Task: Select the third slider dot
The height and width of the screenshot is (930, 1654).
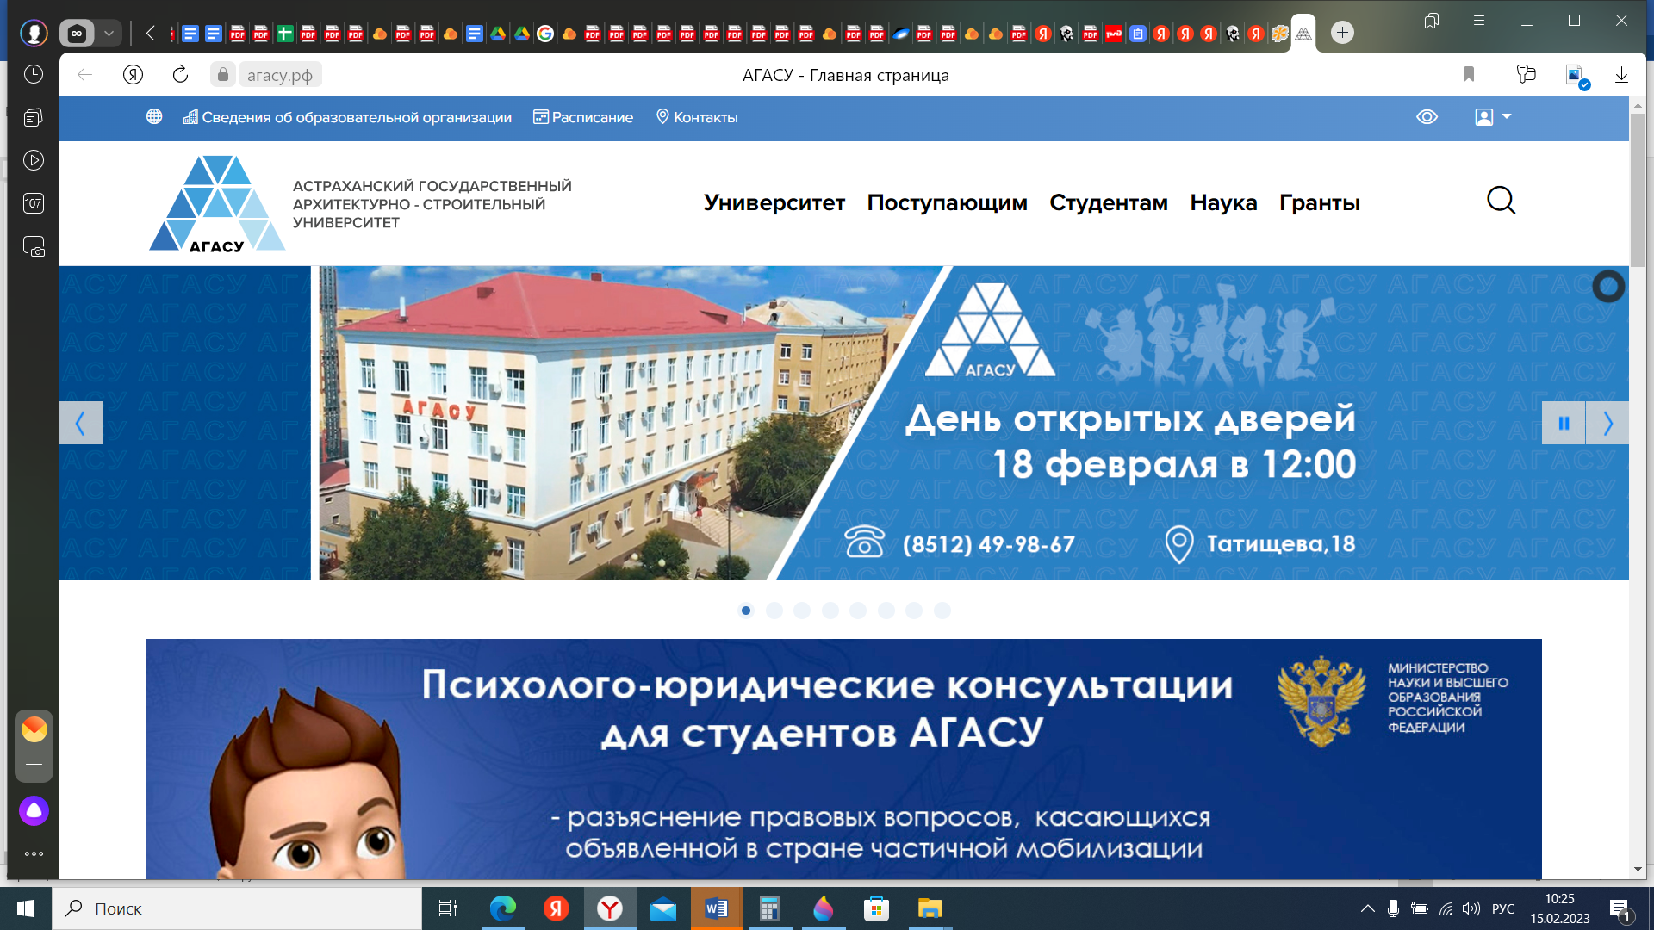Action: point(802,611)
